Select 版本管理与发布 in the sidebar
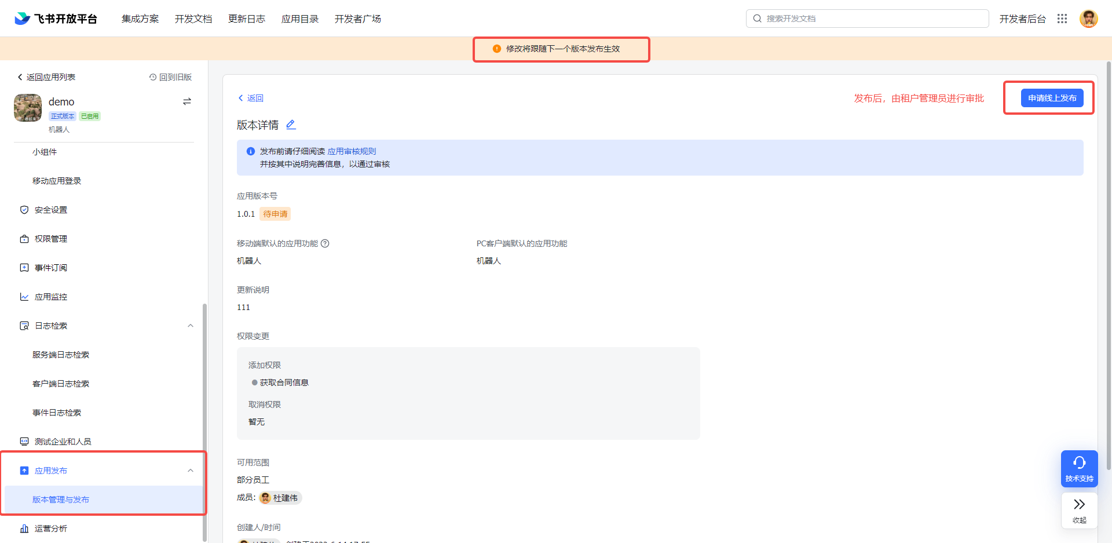The width and height of the screenshot is (1112, 543). (61, 500)
